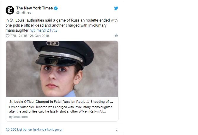Image resolution: width=198 pixels, height=135 pixels.
Task: Expand conversation with the right chevron arrow
Action: pos(116,129)
